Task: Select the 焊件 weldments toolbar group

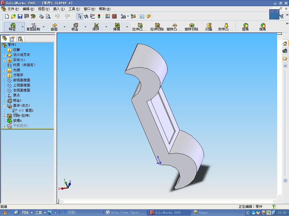Action: click(x=96, y=27)
